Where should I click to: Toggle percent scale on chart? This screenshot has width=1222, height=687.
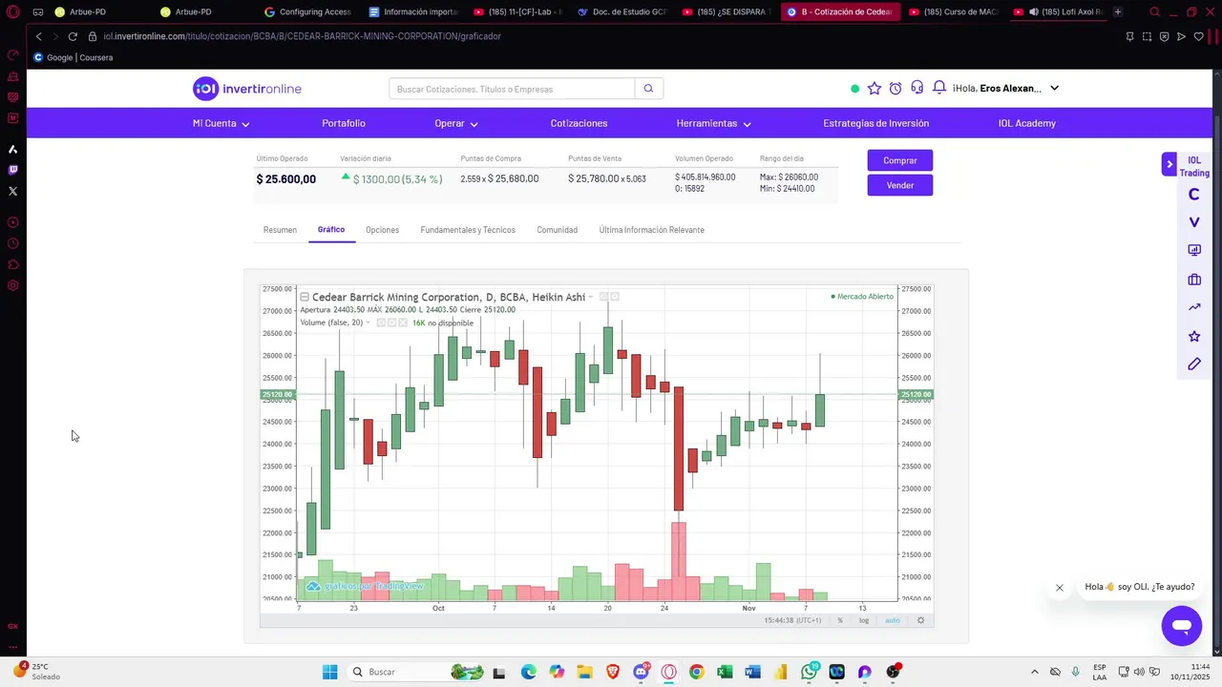coord(840,620)
